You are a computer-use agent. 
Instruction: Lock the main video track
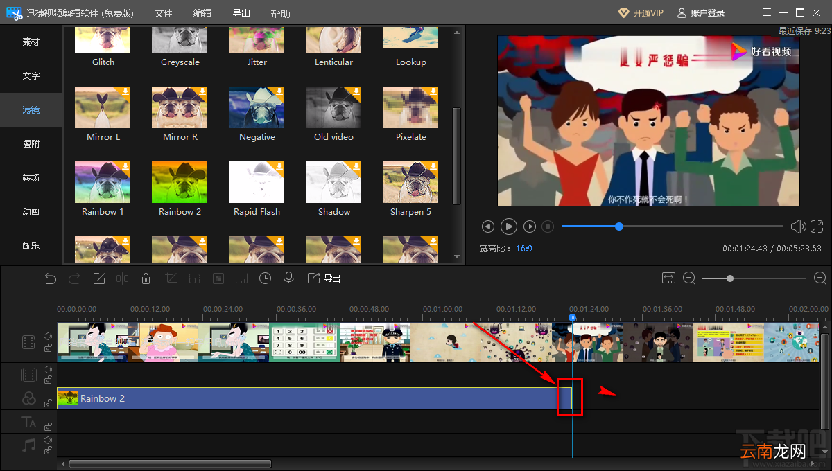coord(48,348)
